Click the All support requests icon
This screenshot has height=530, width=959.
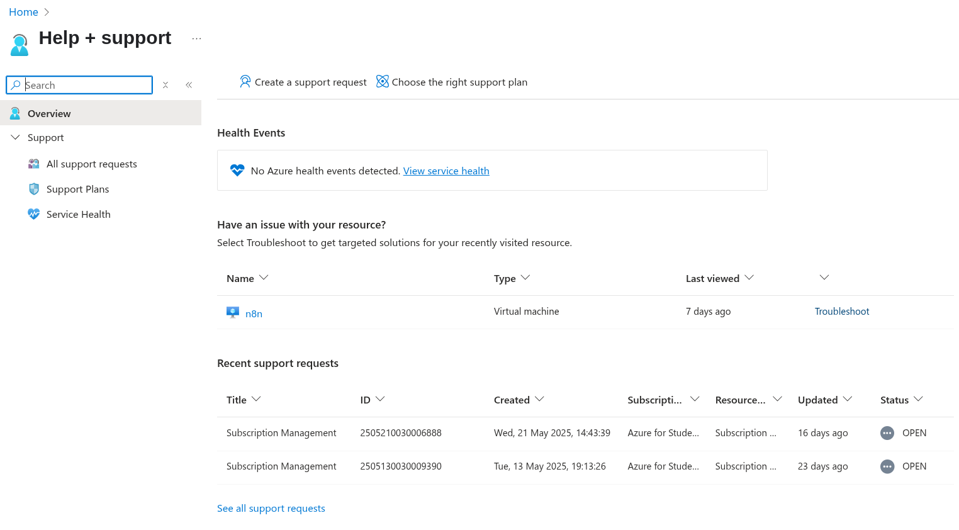click(x=34, y=164)
